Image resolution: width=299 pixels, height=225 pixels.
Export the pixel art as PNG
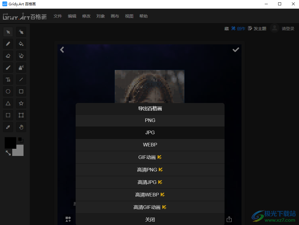coord(150,120)
